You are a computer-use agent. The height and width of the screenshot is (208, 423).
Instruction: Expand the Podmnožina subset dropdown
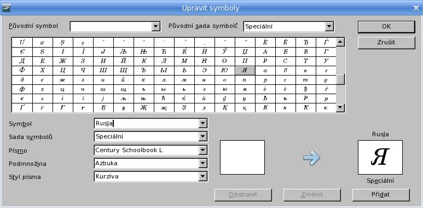coord(202,164)
